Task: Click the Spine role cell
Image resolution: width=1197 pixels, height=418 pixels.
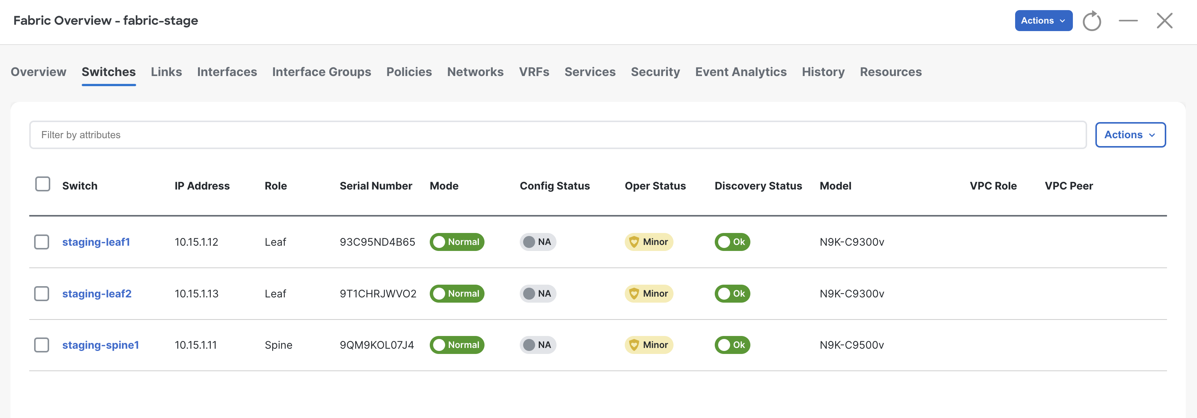Action: click(x=278, y=345)
